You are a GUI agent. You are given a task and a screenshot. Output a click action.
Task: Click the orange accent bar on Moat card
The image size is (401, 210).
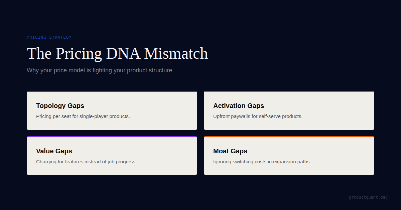pos(289,137)
